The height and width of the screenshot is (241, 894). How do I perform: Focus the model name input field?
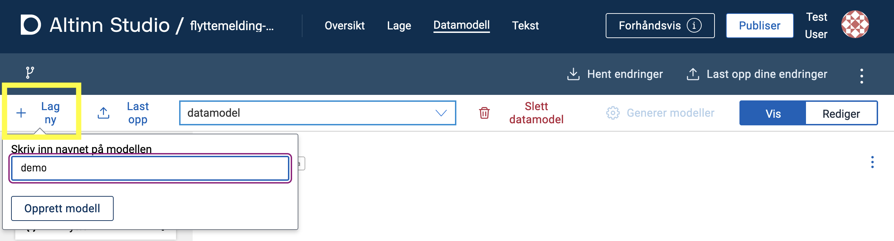pyautogui.click(x=150, y=168)
